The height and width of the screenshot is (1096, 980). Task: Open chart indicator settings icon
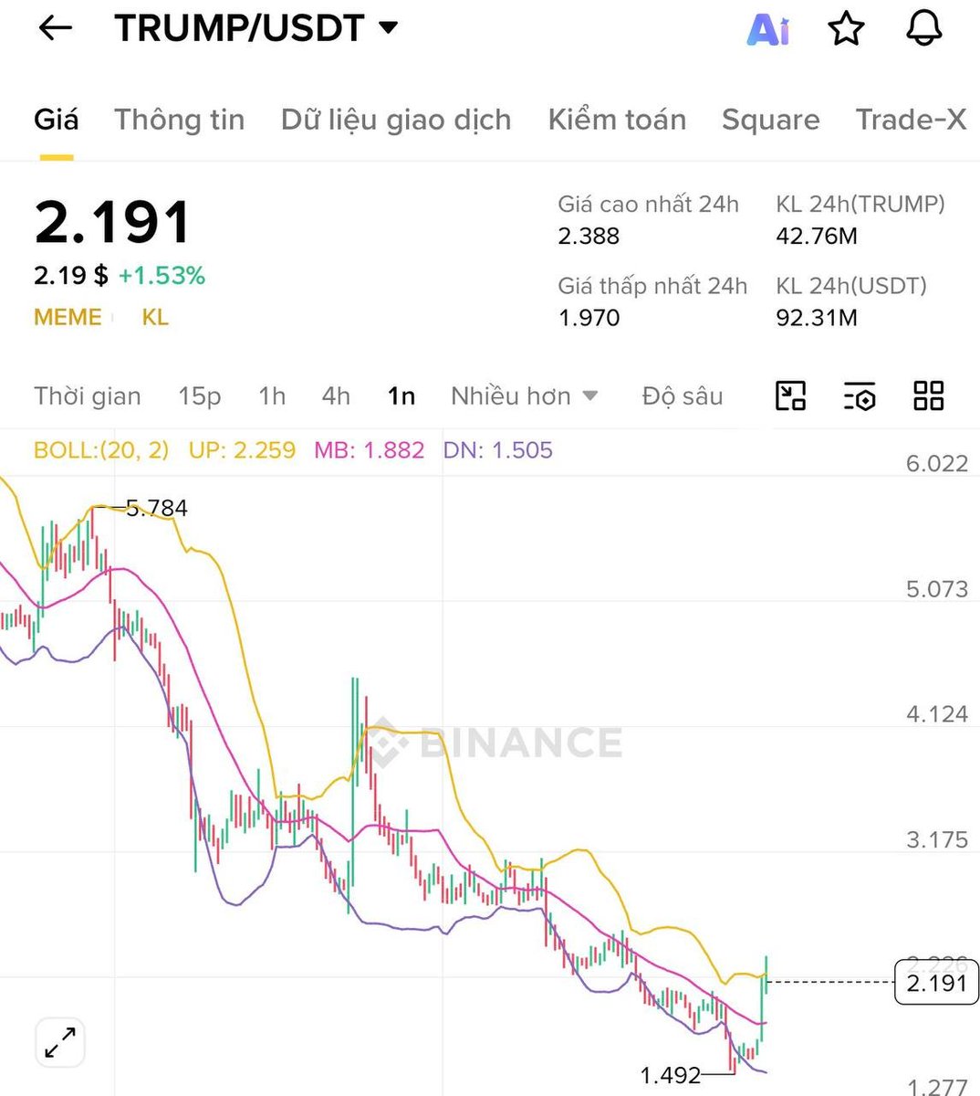tap(860, 395)
